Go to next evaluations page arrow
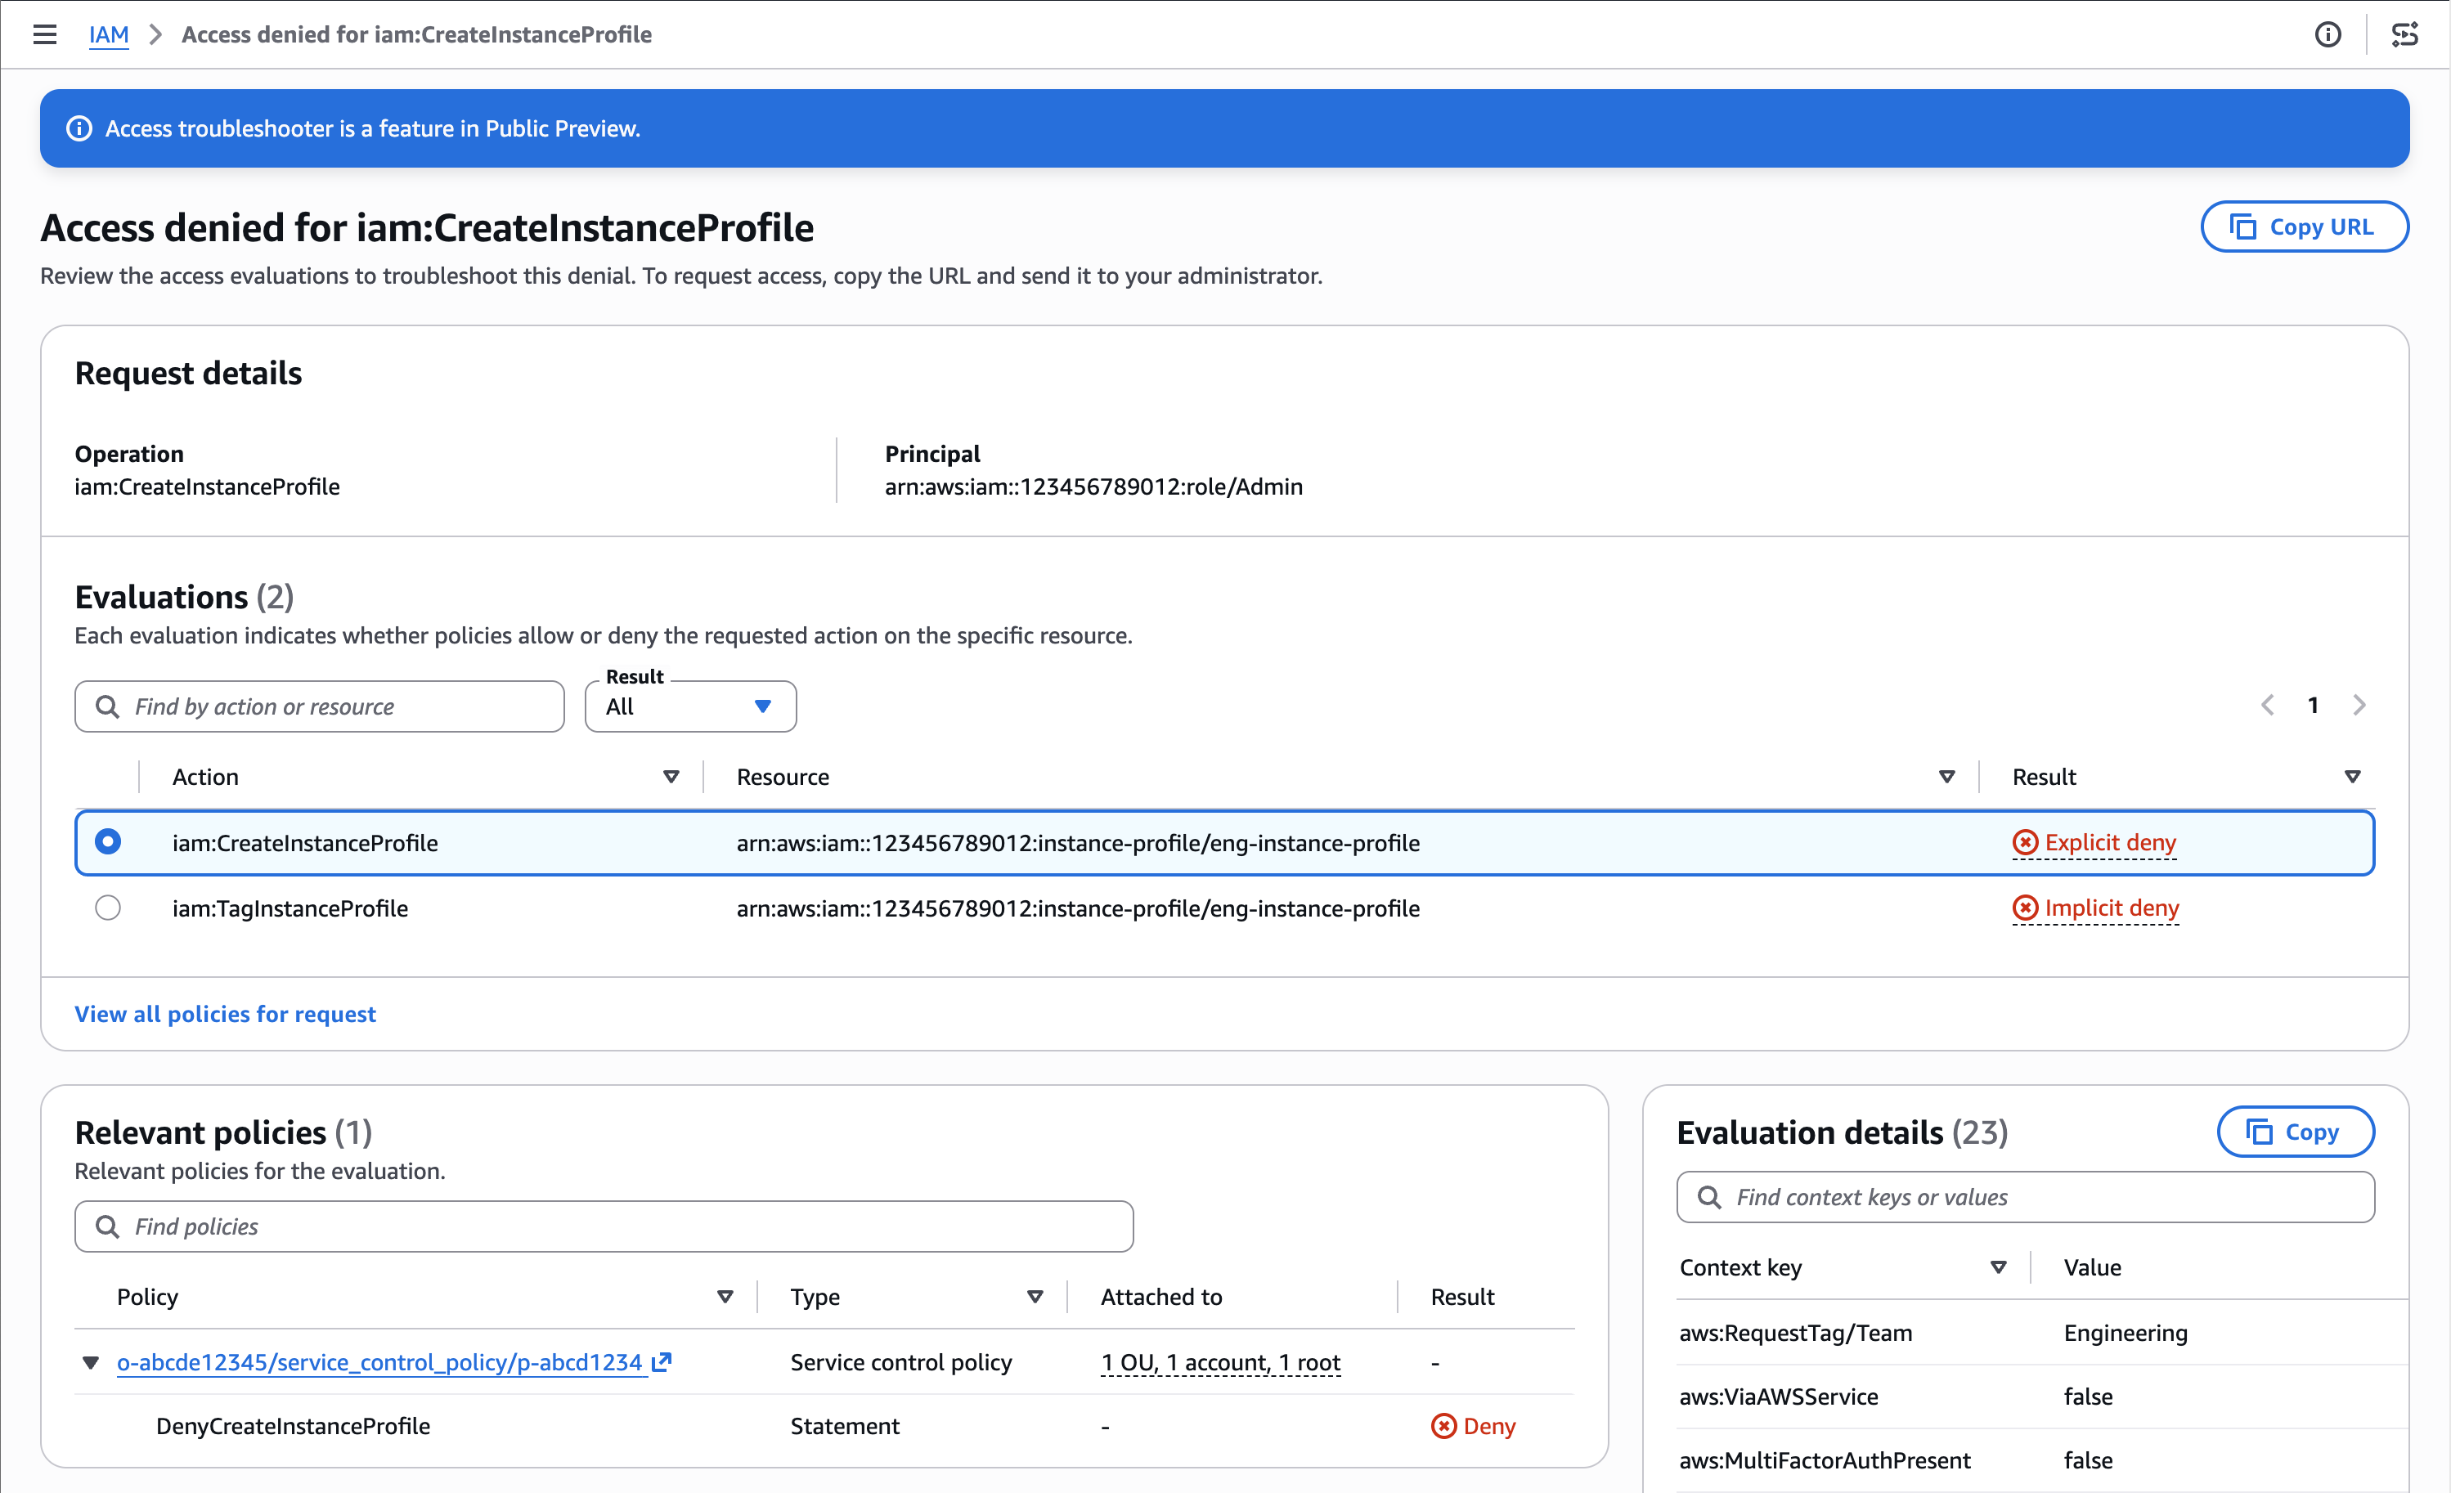Viewport: 2451px width, 1493px height. pyautogui.click(x=2359, y=706)
